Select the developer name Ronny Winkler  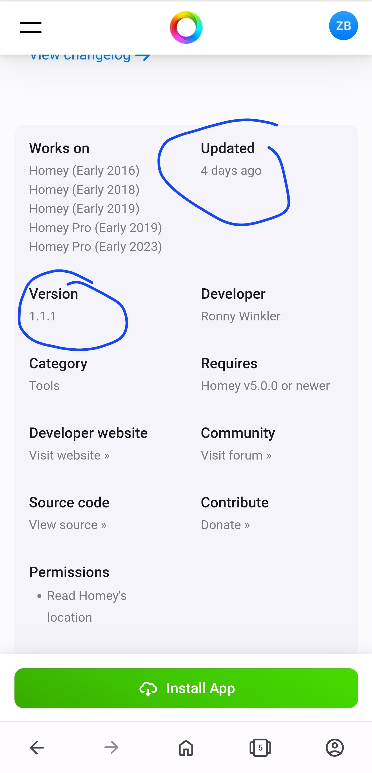[241, 316]
